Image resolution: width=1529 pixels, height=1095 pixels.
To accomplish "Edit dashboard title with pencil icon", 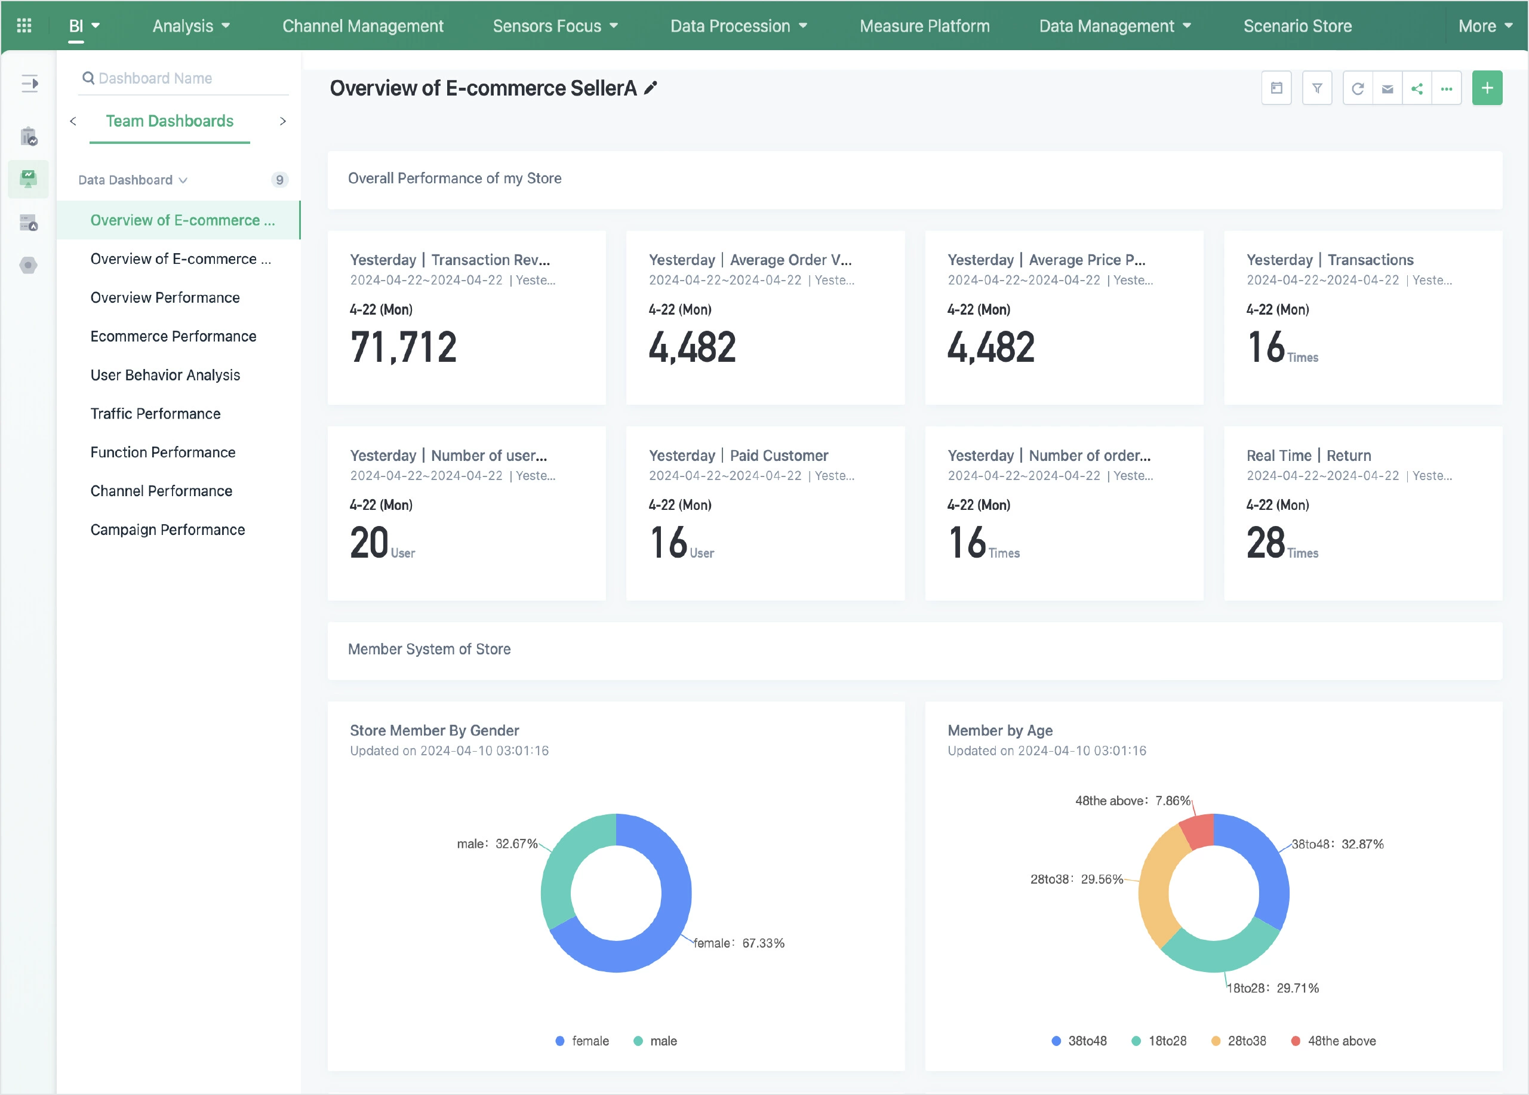I will pos(651,88).
